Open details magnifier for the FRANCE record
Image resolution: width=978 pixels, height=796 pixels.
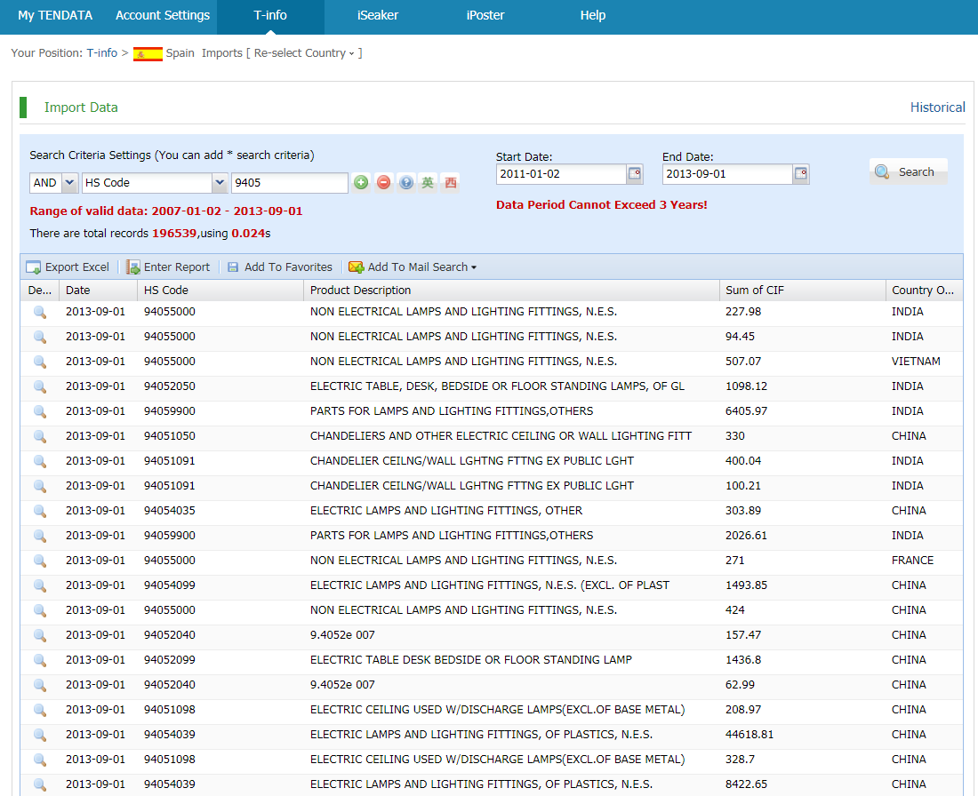click(x=39, y=561)
